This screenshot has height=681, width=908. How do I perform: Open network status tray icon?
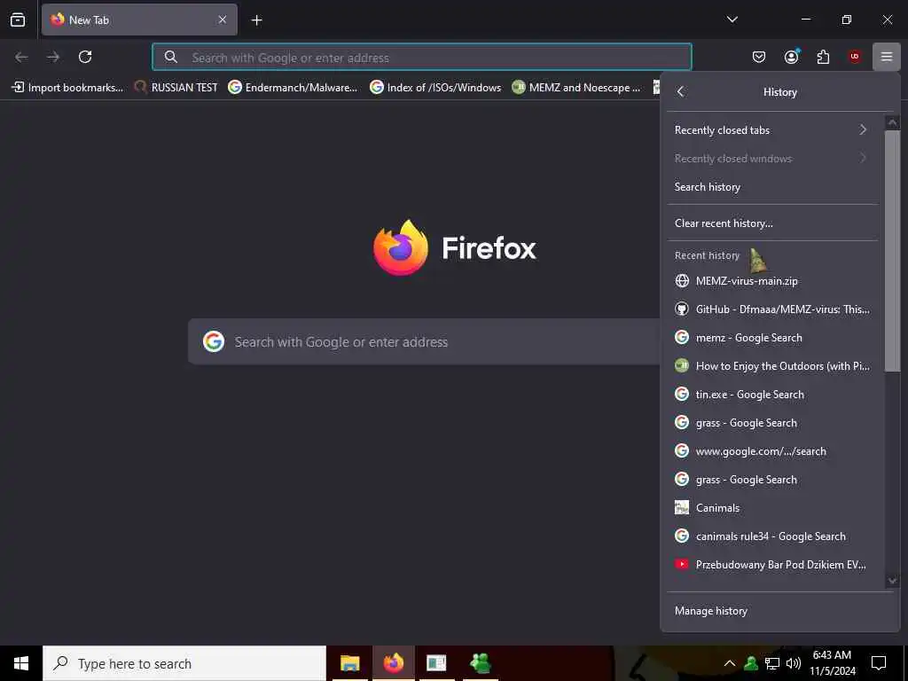(x=772, y=663)
